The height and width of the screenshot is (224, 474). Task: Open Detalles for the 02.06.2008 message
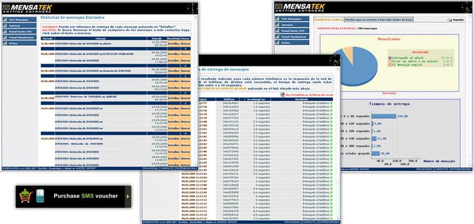click(x=173, y=98)
